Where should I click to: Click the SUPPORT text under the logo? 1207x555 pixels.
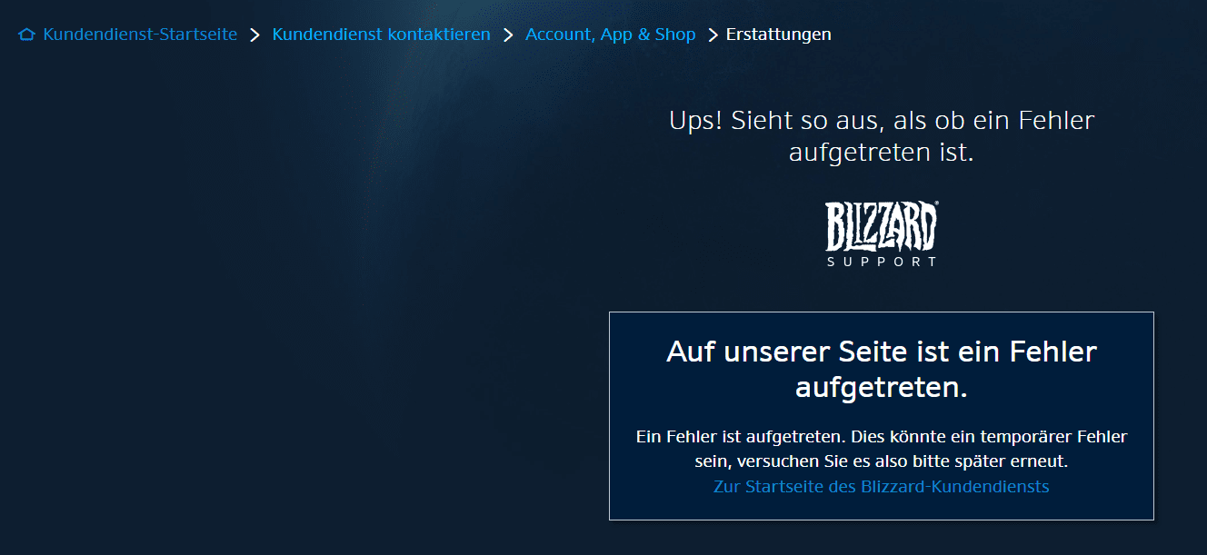881,262
